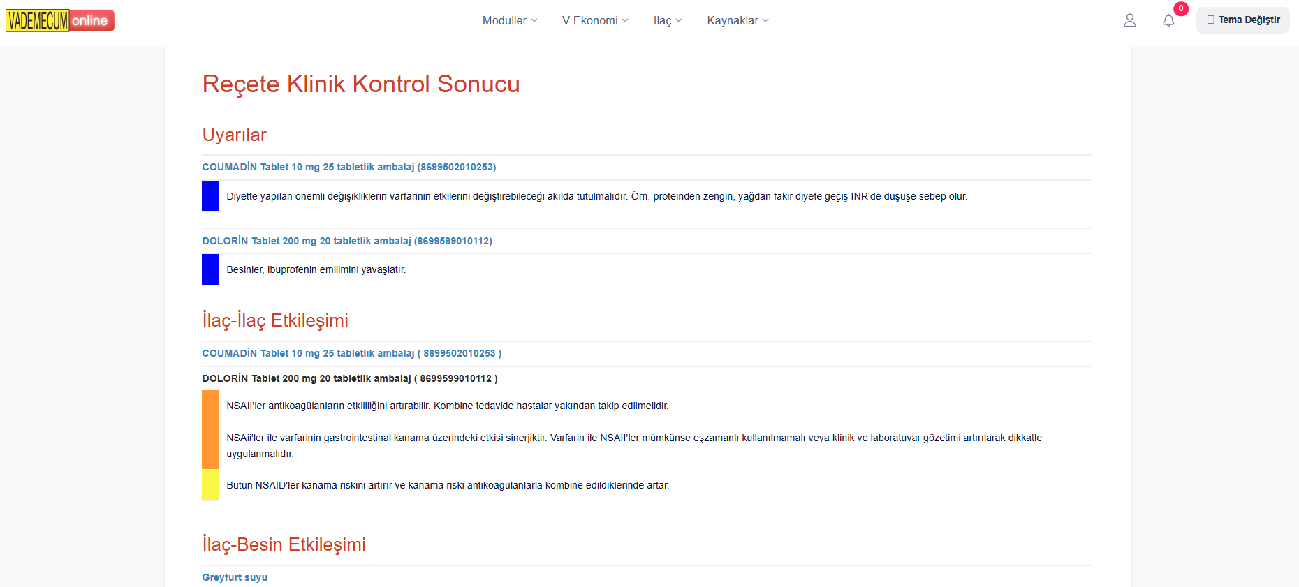The image size is (1299, 587).
Task: Expand the Modüller dropdown menu
Action: tap(509, 21)
